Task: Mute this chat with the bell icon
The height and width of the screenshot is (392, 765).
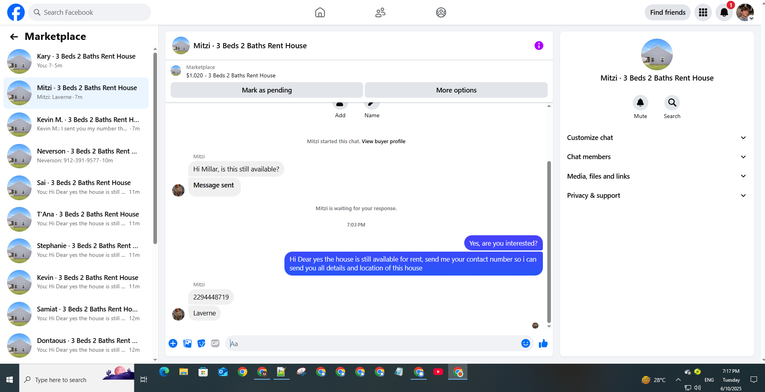Action: tap(640, 102)
